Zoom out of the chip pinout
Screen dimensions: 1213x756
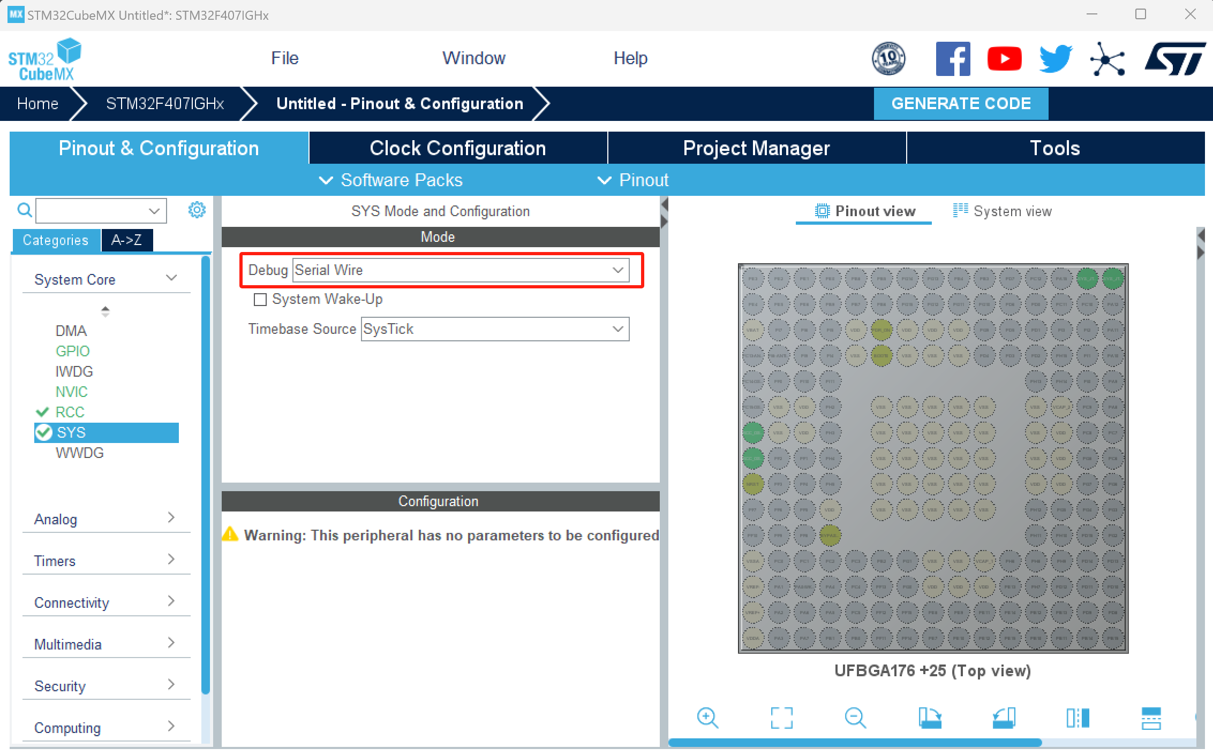pos(855,717)
